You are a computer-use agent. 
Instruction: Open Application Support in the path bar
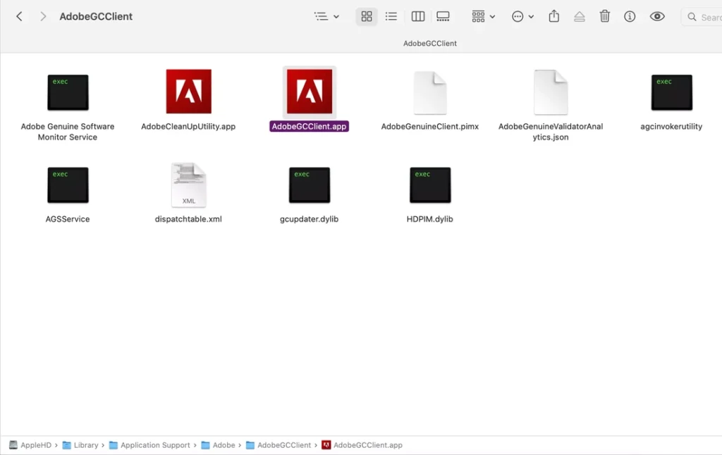(156, 444)
